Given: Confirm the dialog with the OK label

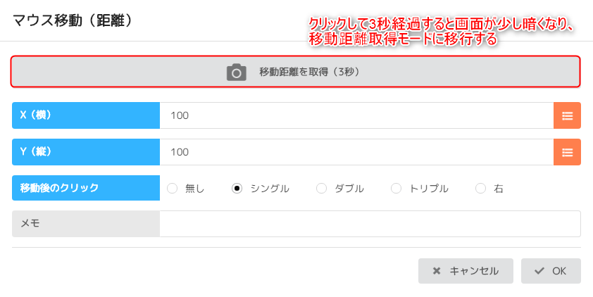Looking at the screenshot, I should click(x=559, y=271).
